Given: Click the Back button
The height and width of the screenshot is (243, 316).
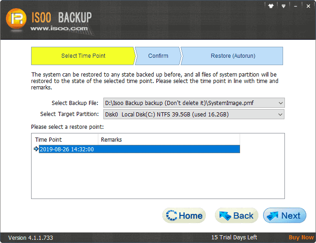Looking at the screenshot, I should tap(237, 215).
